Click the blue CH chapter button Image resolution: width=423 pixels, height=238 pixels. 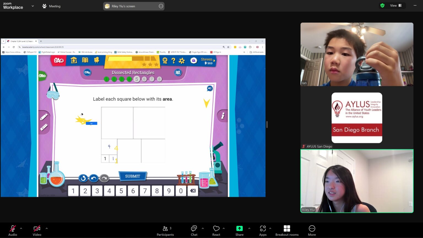pos(87,72)
